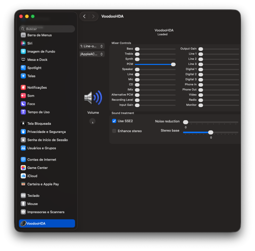
Task: Open Privacidade e Segurança hand icon
Action: coord(23,132)
